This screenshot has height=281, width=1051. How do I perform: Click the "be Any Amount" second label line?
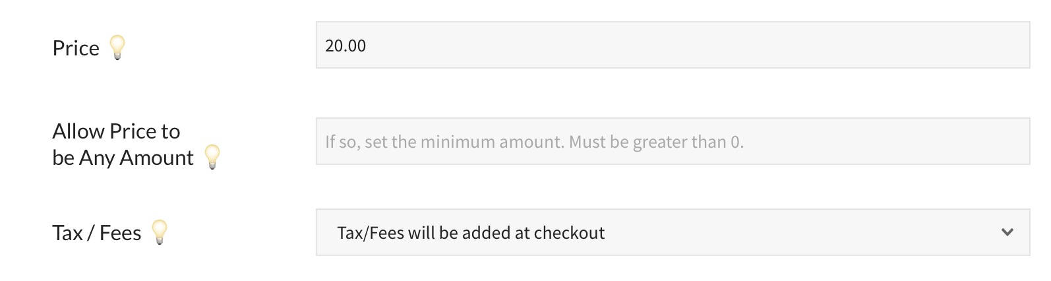pos(123,158)
